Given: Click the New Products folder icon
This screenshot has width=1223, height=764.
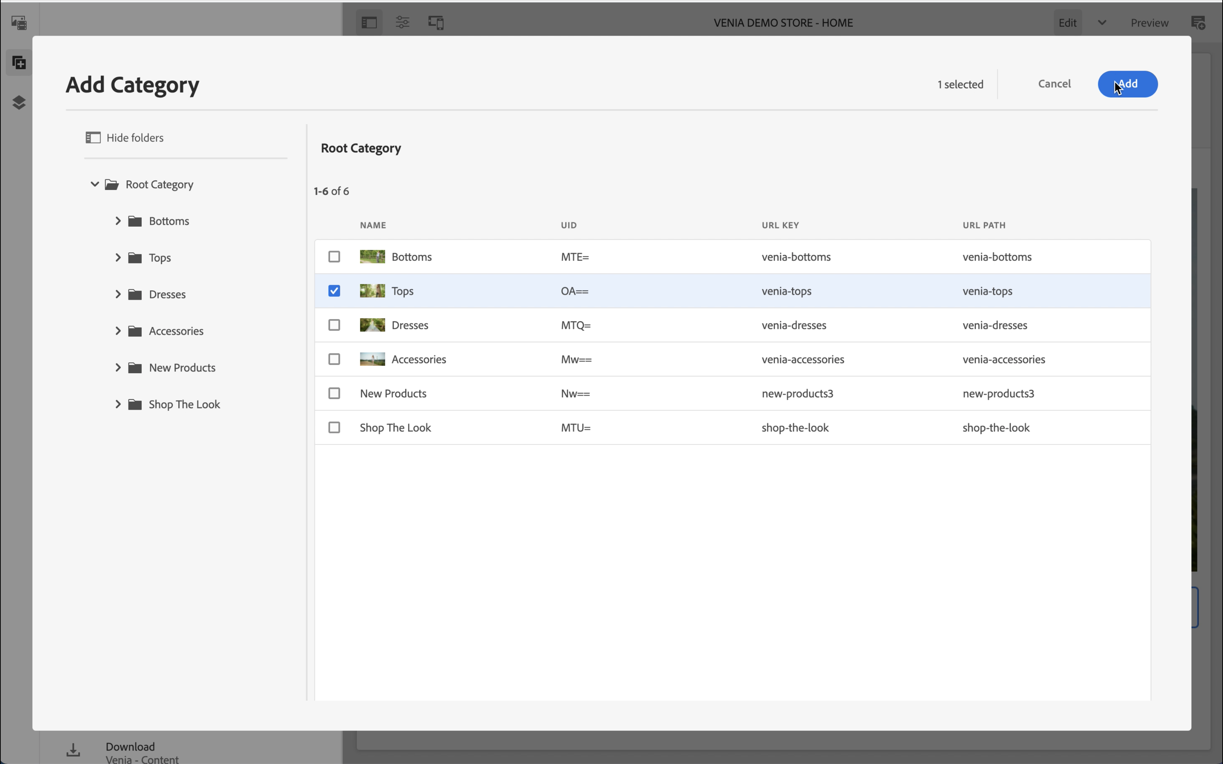Looking at the screenshot, I should click(x=135, y=367).
